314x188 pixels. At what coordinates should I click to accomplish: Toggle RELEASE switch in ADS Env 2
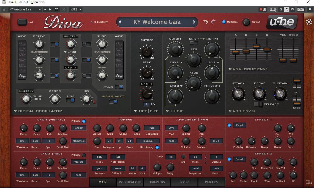(x=258, y=104)
